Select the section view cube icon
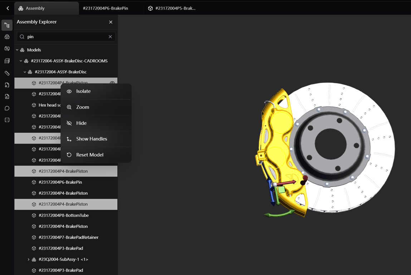The image size is (411, 275). (7, 61)
